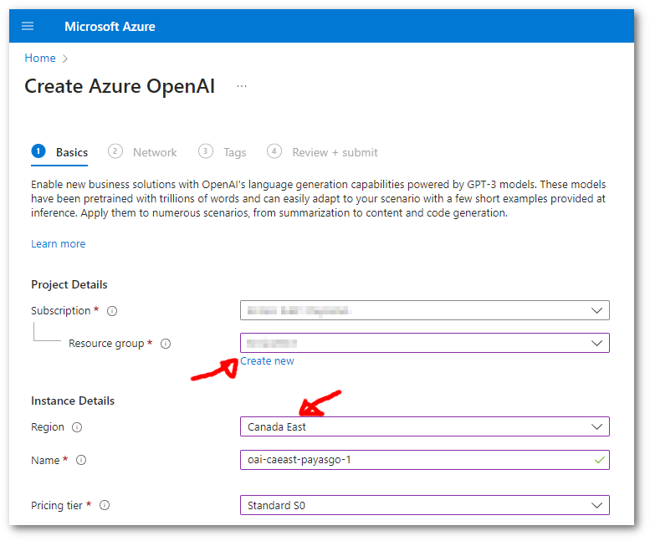Expand the Resource group dropdown
The height and width of the screenshot is (541, 650).
point(424,343)
